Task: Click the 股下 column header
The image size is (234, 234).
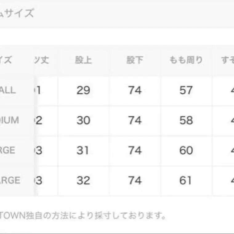Action: point(135,60)
